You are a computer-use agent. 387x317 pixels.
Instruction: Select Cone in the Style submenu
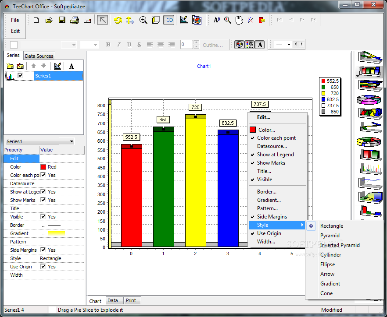pos(326,293)
